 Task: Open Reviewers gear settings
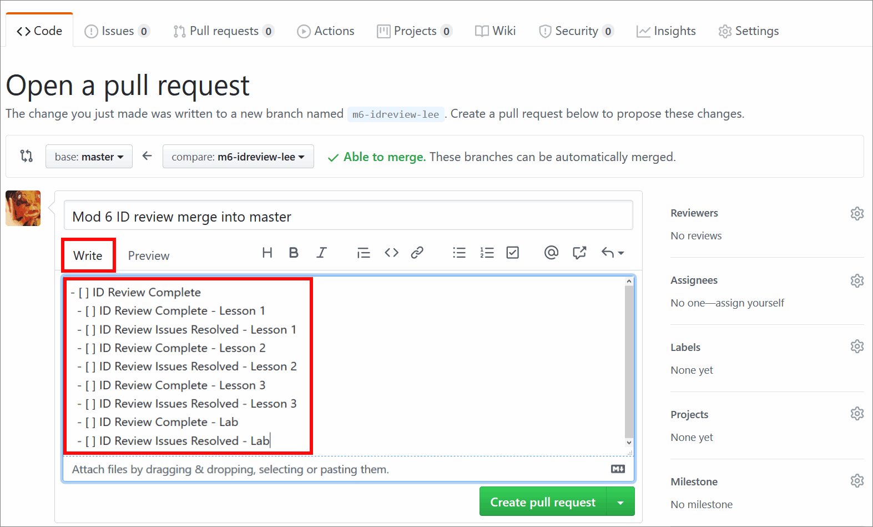pyautogui.click(x=857, y=213)
